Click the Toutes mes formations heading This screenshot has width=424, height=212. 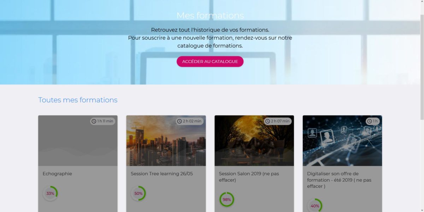78,100
